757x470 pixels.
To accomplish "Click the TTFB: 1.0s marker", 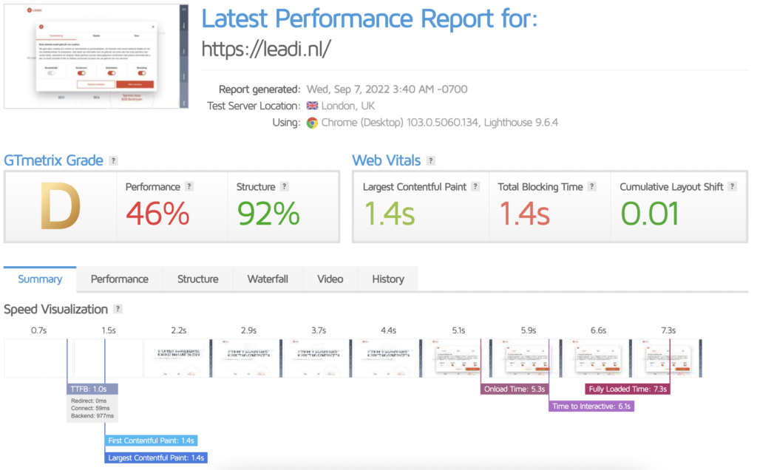I will pos(92,389).
